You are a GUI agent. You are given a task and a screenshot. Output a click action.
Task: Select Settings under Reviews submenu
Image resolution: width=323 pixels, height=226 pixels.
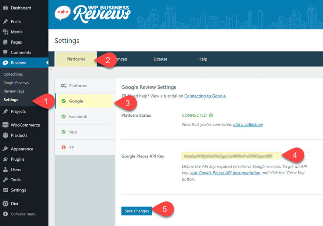(11, 100)
